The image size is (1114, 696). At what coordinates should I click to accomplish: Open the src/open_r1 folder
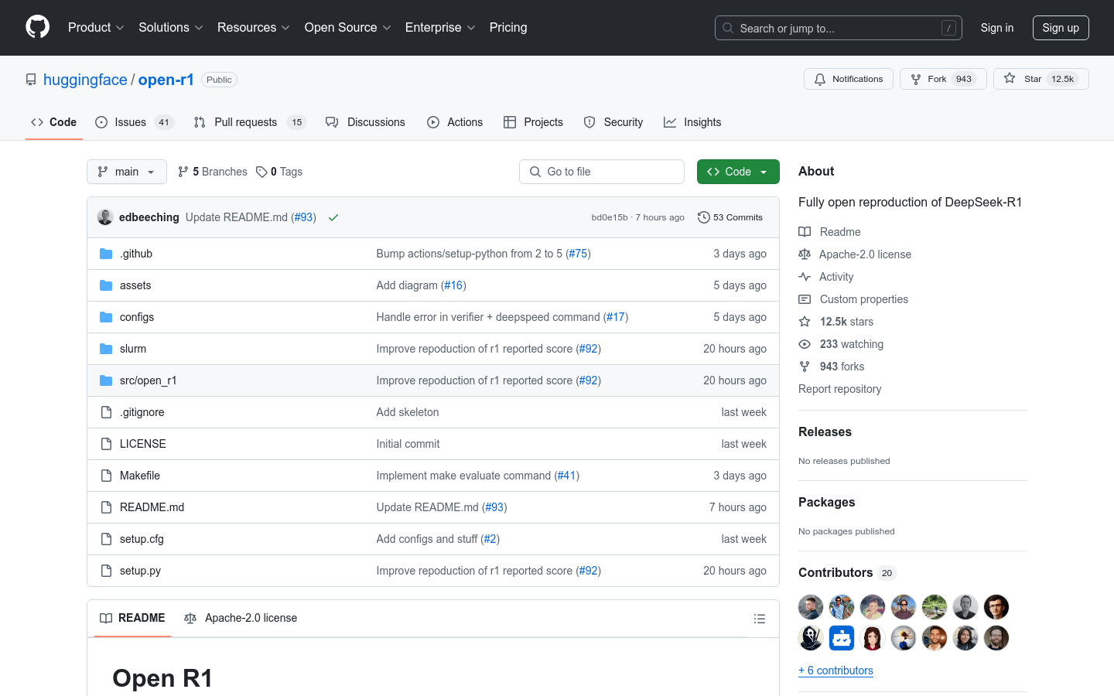pyautogui.click(x=149, y=380)
